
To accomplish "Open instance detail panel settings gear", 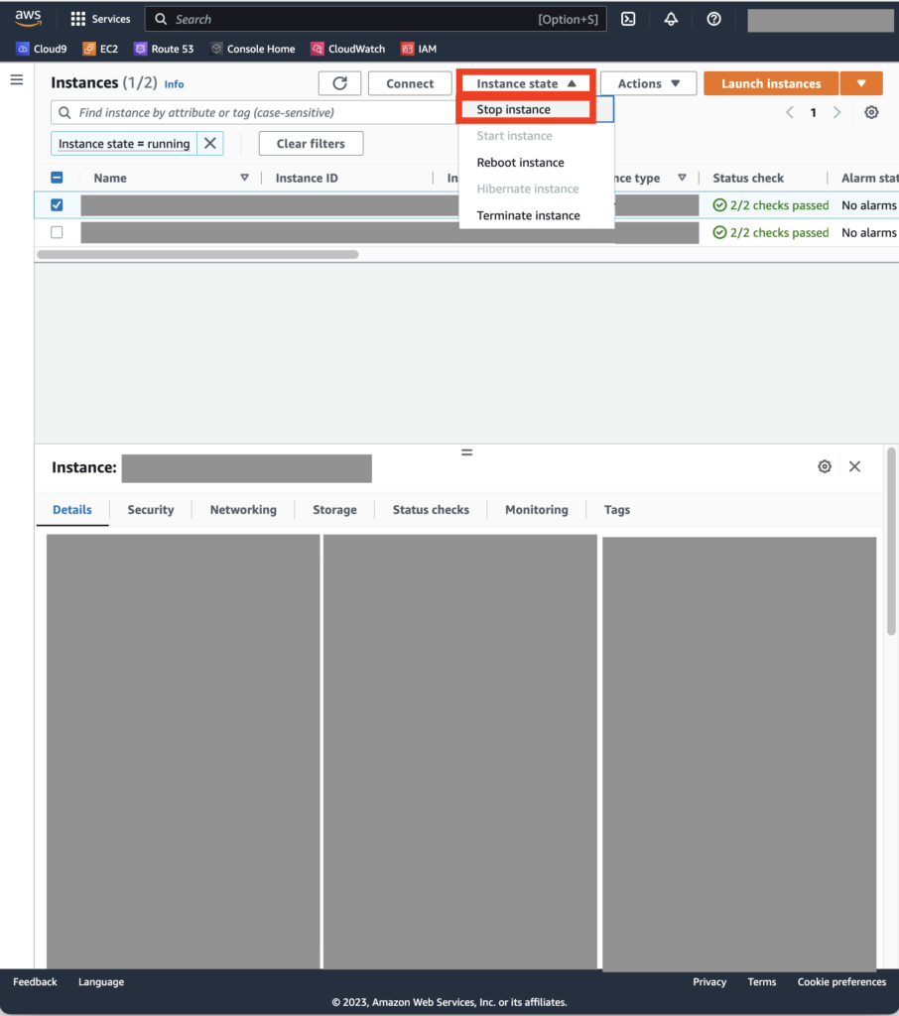I will click(825, 466).
